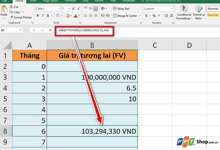The image size is (220, 150).
Task: Click Insert Function fx icon
Action: (x=51, y=30)
